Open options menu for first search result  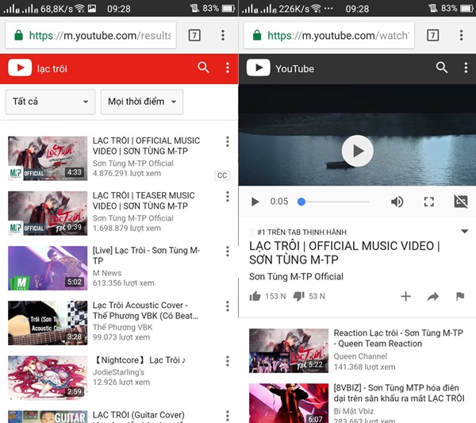point(228,142)
